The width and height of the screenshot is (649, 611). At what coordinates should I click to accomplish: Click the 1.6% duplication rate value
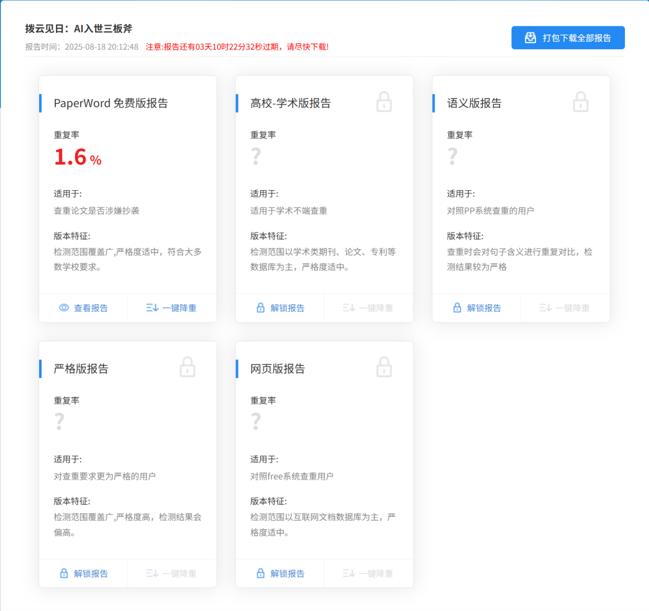78,157
